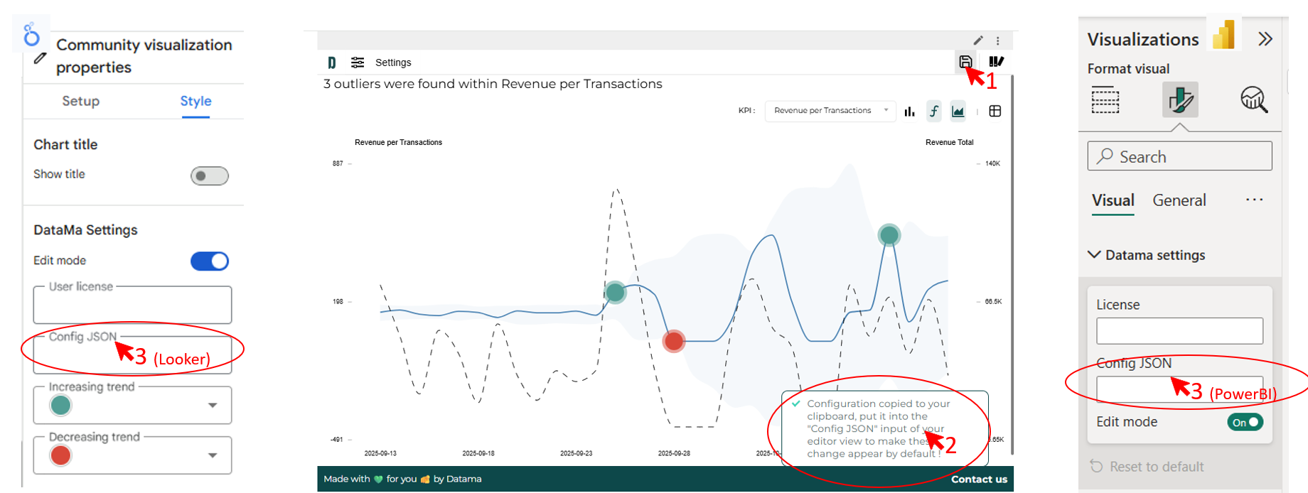Open the Increasing trend color dropdown
1308x493 pixels.
[x=212, y=405]
